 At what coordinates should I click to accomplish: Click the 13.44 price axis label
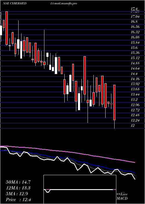135,94
